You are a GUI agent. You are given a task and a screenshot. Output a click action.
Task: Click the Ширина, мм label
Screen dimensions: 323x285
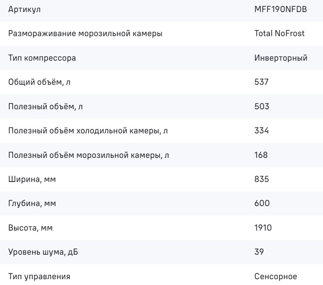click(x=32, y=179)
